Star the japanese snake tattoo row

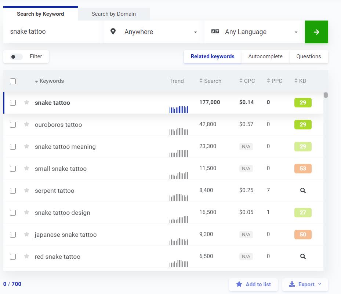(x=26, y=234)
